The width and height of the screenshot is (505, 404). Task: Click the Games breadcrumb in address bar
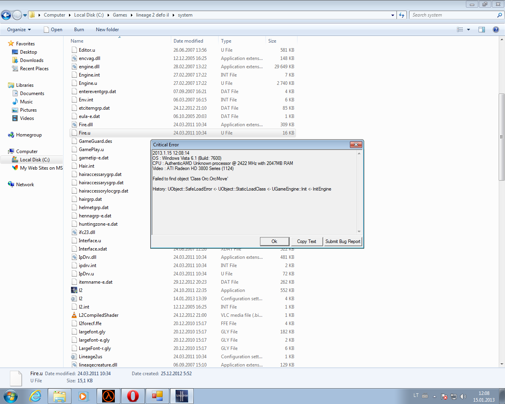point(120,15)
